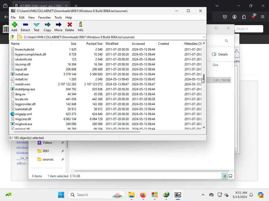Click the install.ini file icon
Image resolution: width=269 pixels, height=201 pixels.
(x=12, y=79)
